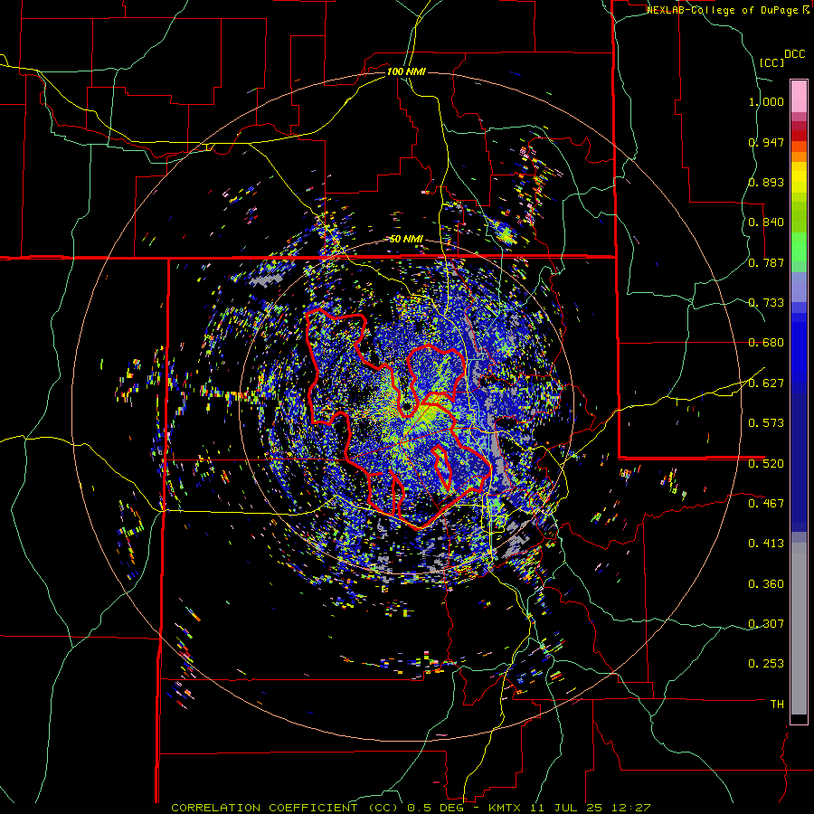
Task: Click the 0.947 legend value
Action: coord(766,142)
